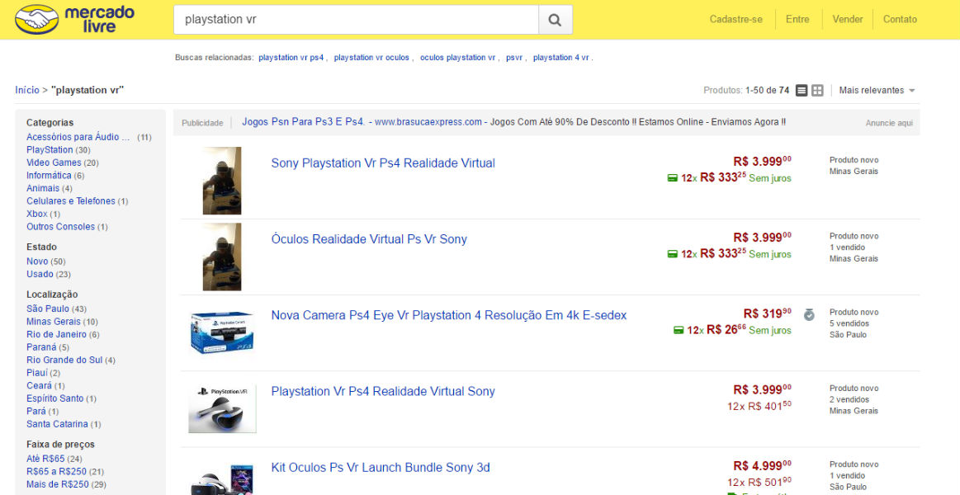Filter by Celulares e Telefones category
960x495 pixels.
point(71,201)
